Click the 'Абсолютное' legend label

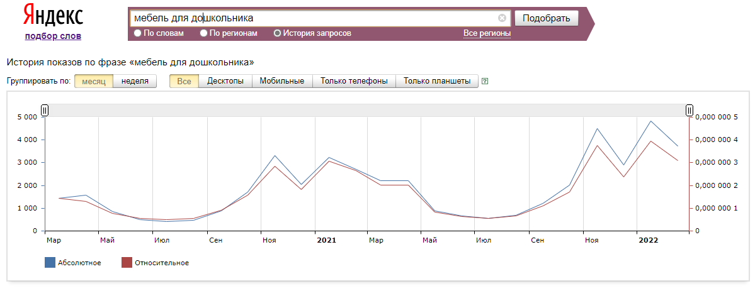pyautogui.click(x=79, y=263)
